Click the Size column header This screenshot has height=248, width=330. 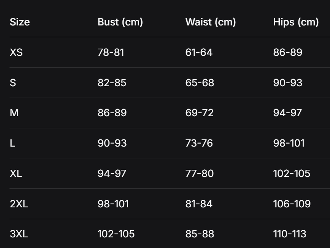pyautogui.click(x=20, y=22)
